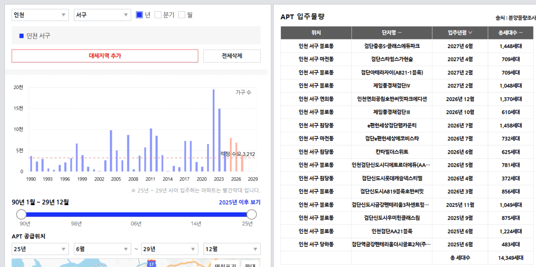Select e편한세상검단웰카운티 complex name
536x267 pixels.
[x=392, y=126]
